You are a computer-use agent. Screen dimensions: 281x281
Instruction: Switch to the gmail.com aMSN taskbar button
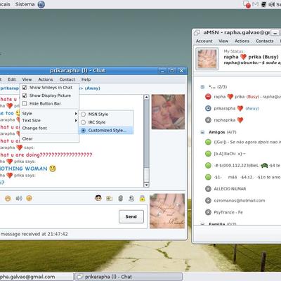(x=37, y=277)
